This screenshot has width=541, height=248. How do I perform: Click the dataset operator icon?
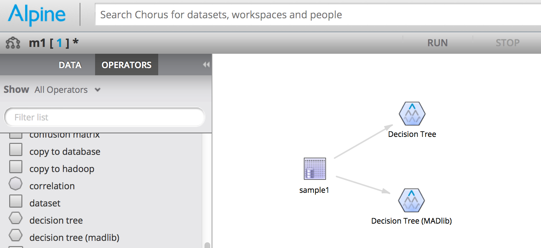point(16,201)
